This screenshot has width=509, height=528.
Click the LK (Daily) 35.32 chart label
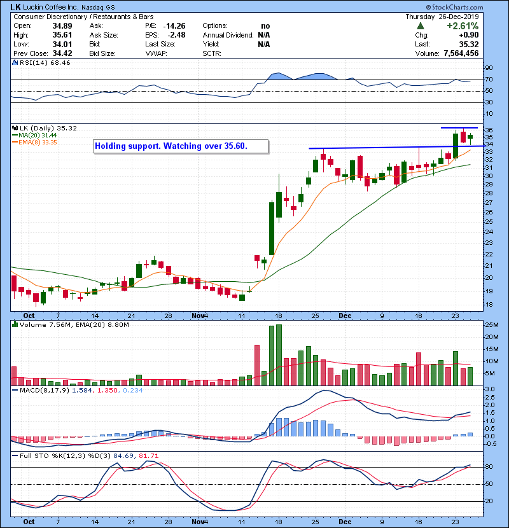(48, 128)
